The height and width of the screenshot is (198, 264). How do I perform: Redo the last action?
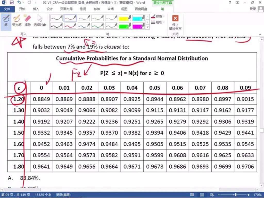pyautogui.click(x=29, y=3)
